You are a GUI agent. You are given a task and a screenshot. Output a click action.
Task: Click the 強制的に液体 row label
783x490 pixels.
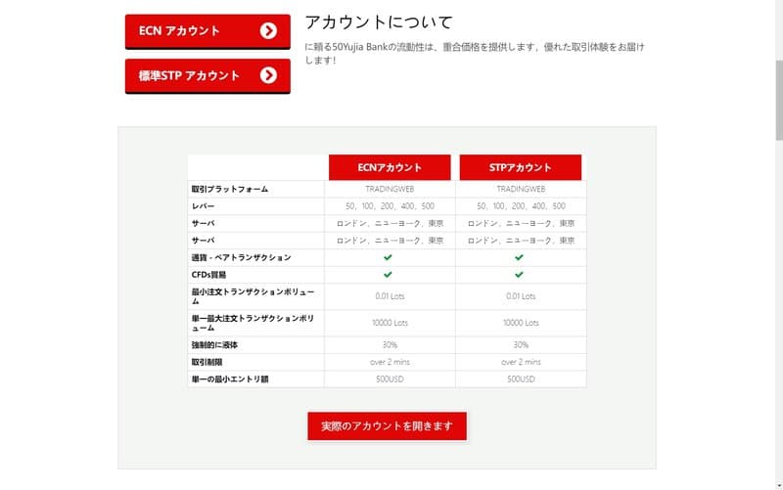[214, 345]
